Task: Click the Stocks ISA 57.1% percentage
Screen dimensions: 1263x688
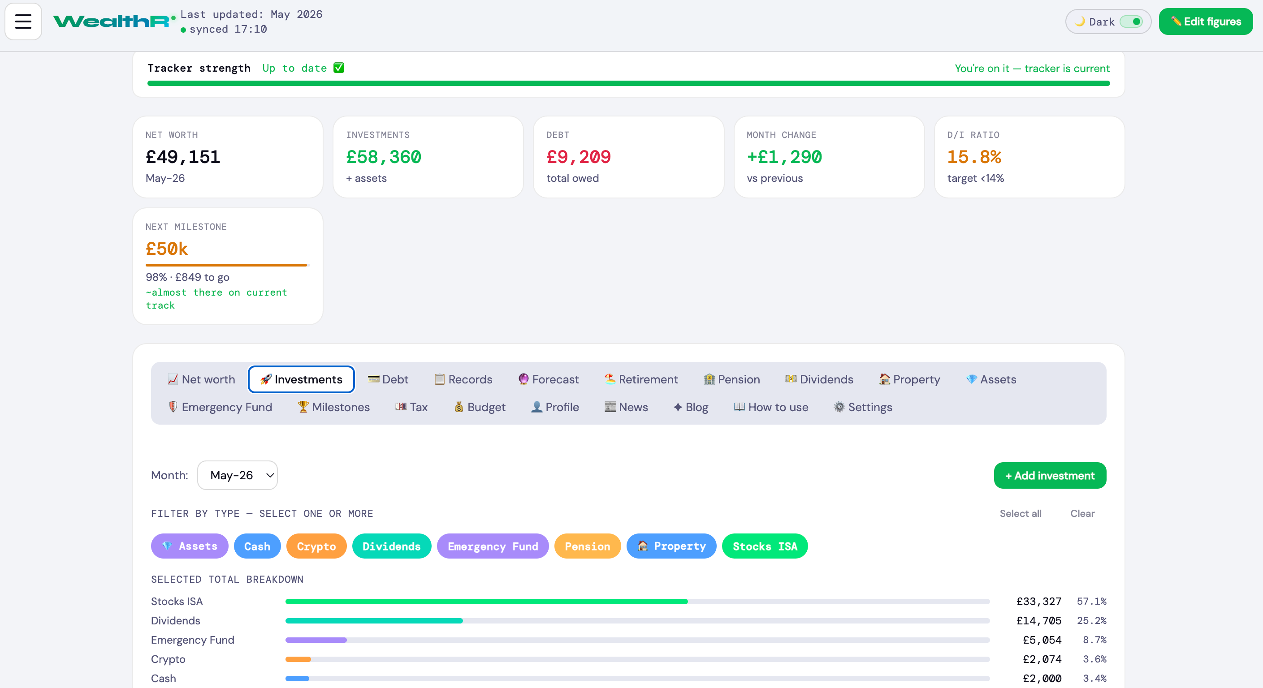Action: click(1091, 601)
